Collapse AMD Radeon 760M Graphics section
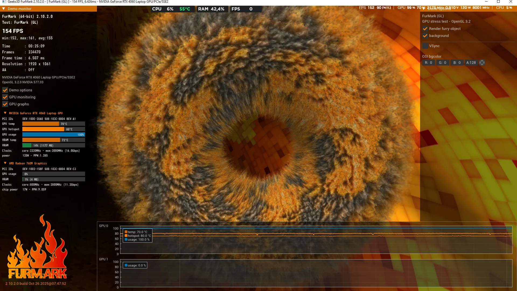517x291 pixels. (x=5, y=163)
